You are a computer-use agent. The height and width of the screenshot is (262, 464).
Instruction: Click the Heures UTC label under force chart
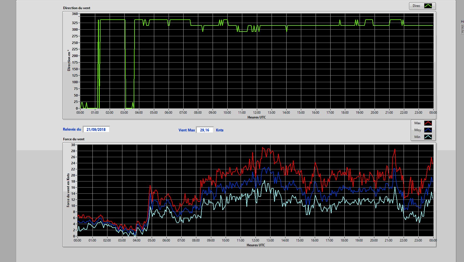[256, 245]
